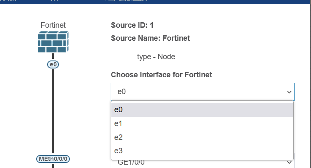Select e0 from the interface list
This screenshot has height=168, width=311.
point(202,110)
